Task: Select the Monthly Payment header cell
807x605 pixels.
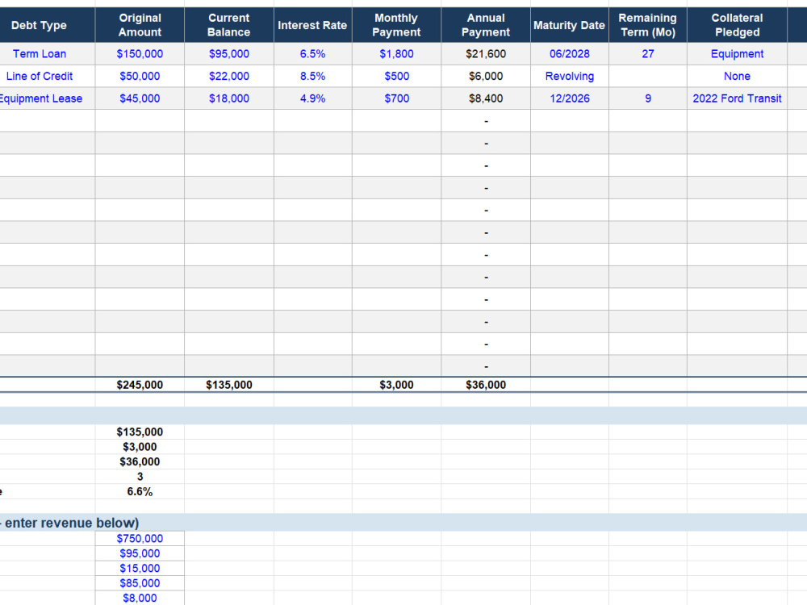Action: (396, 25)
